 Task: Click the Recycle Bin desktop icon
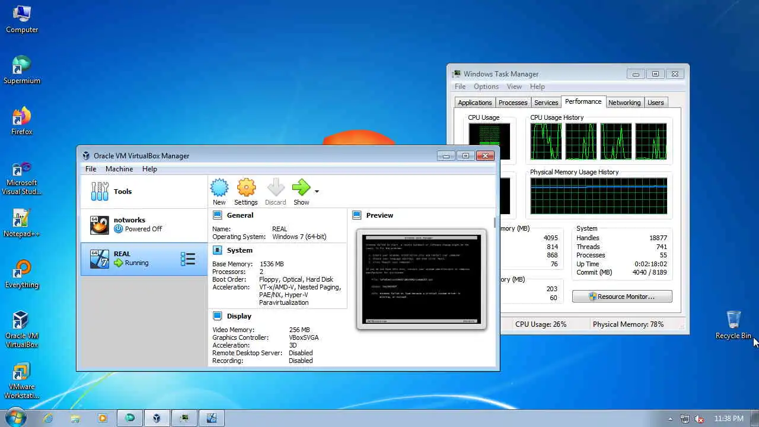point(734,325)
